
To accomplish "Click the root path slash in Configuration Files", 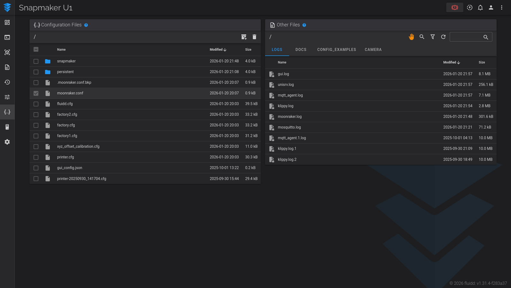I will (x=35, y=37).
